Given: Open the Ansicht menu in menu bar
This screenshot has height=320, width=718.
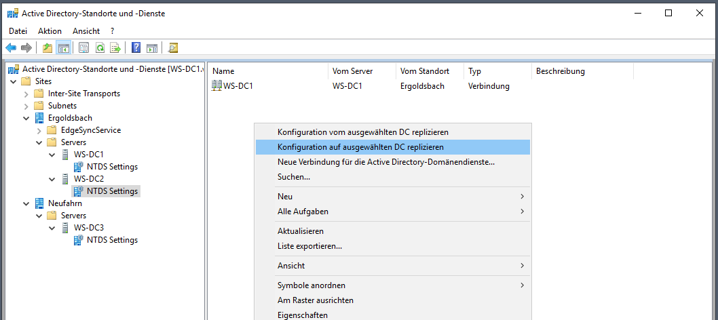Looking at the screenshot, I should (86, 31).
